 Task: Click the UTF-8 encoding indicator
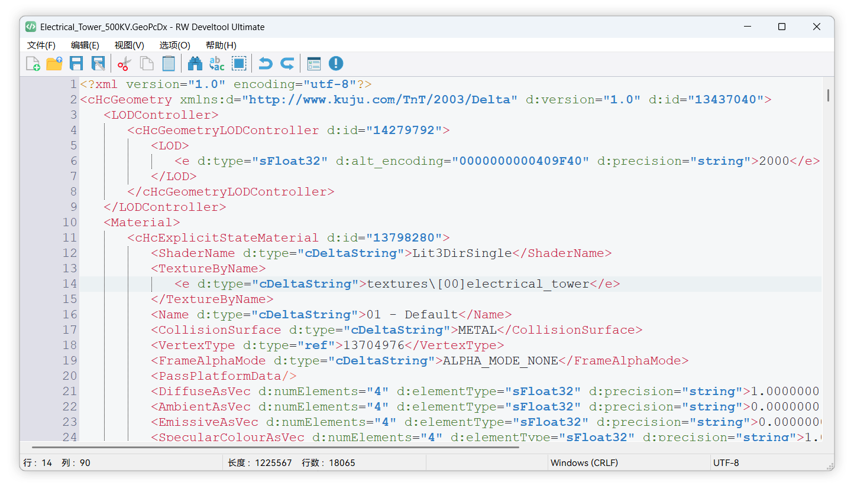coord(726,462)
